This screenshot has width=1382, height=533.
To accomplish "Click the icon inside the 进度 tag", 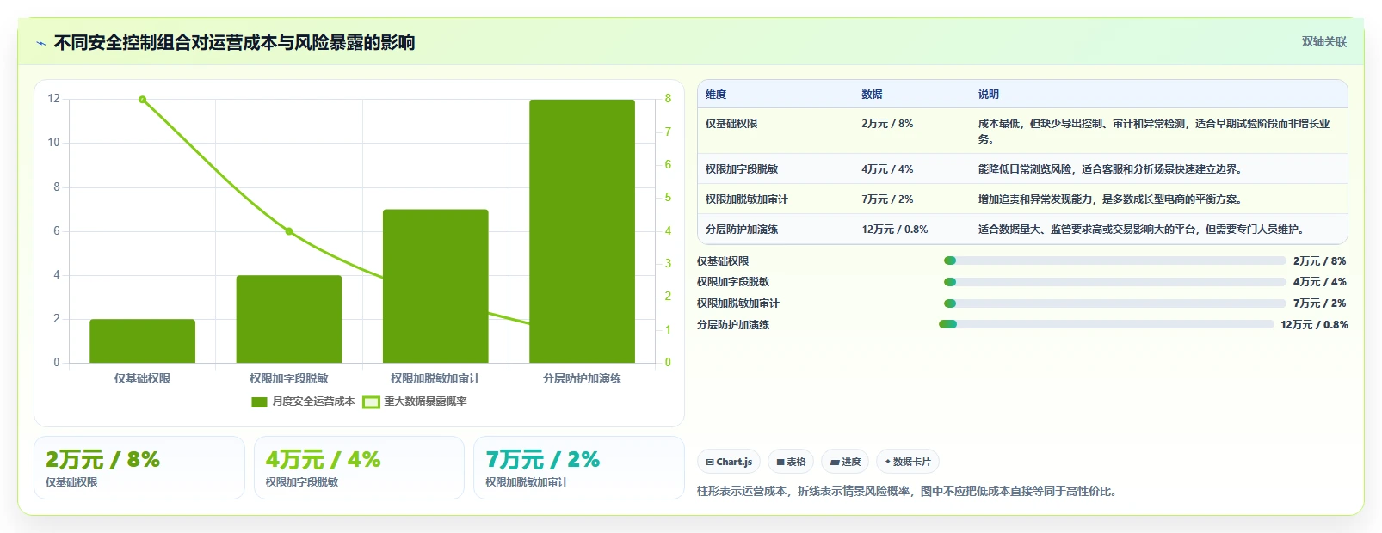I will [x=834, y=463].
